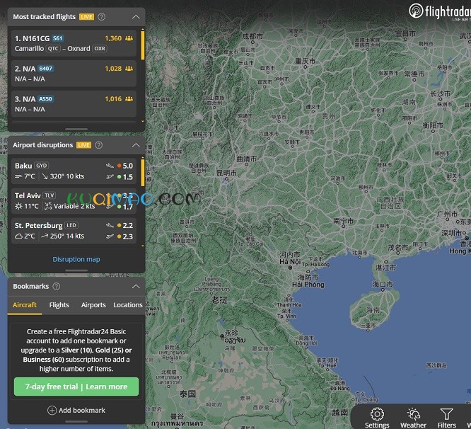Open help icon for Airport disruptions
This screenshot has height=429, width=471.
(x=98, y=145)
